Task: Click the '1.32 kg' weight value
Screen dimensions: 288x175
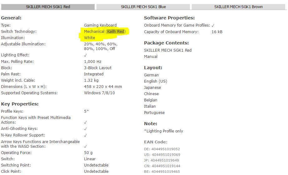Action: point(91,80)
